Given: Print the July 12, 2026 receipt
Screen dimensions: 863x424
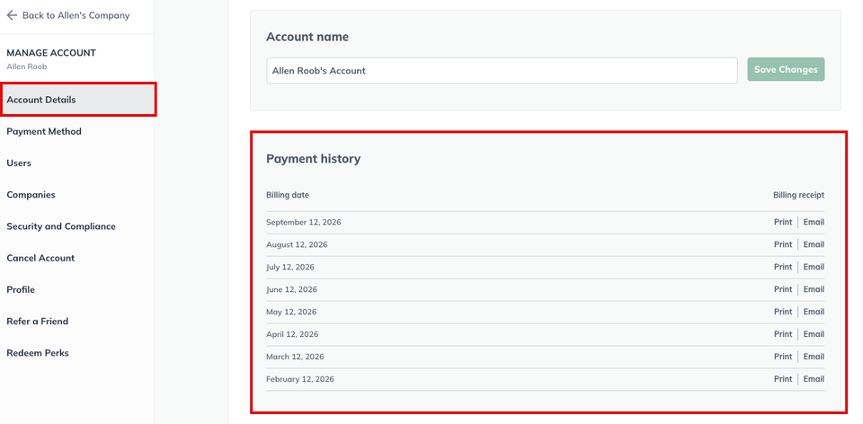Looking at the screenshot, I should (783, 268).
